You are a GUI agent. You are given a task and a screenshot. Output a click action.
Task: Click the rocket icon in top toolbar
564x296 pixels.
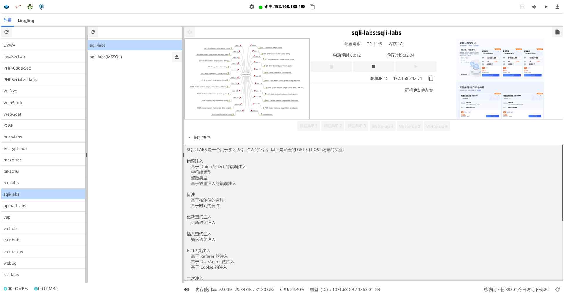18,7
